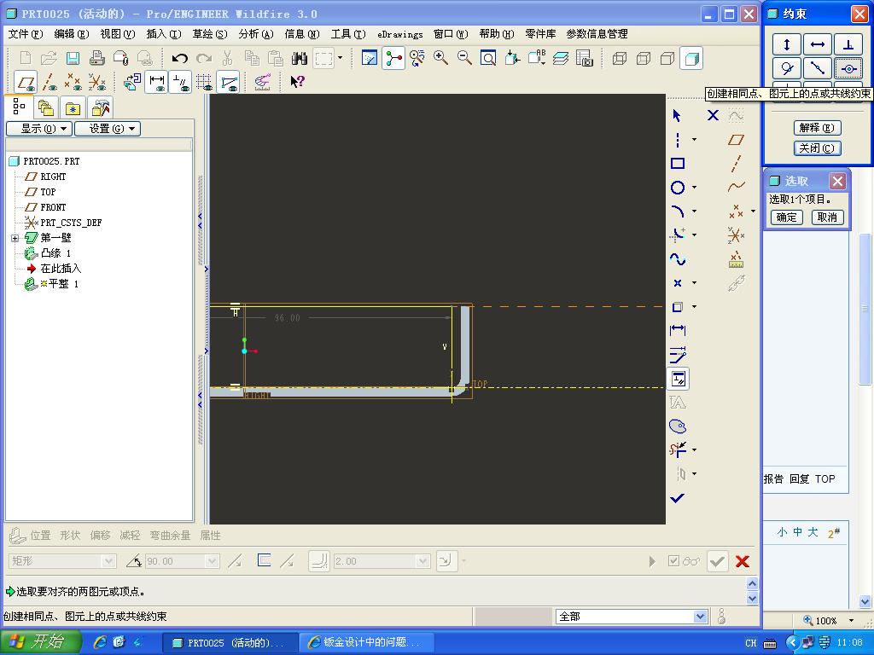Click the red X cancel feature button

[743, 561]
